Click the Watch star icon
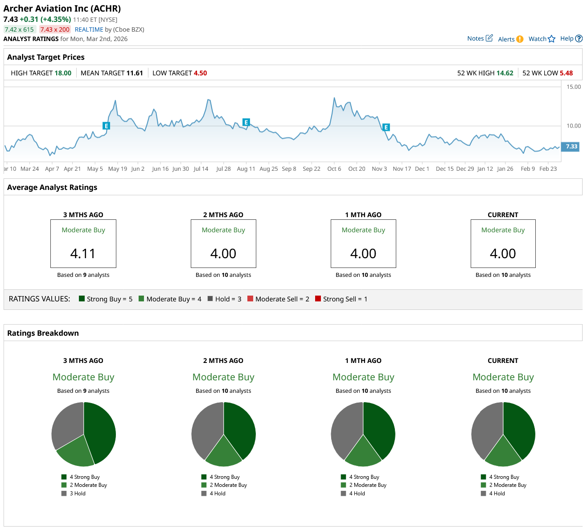 coord(552,39)
